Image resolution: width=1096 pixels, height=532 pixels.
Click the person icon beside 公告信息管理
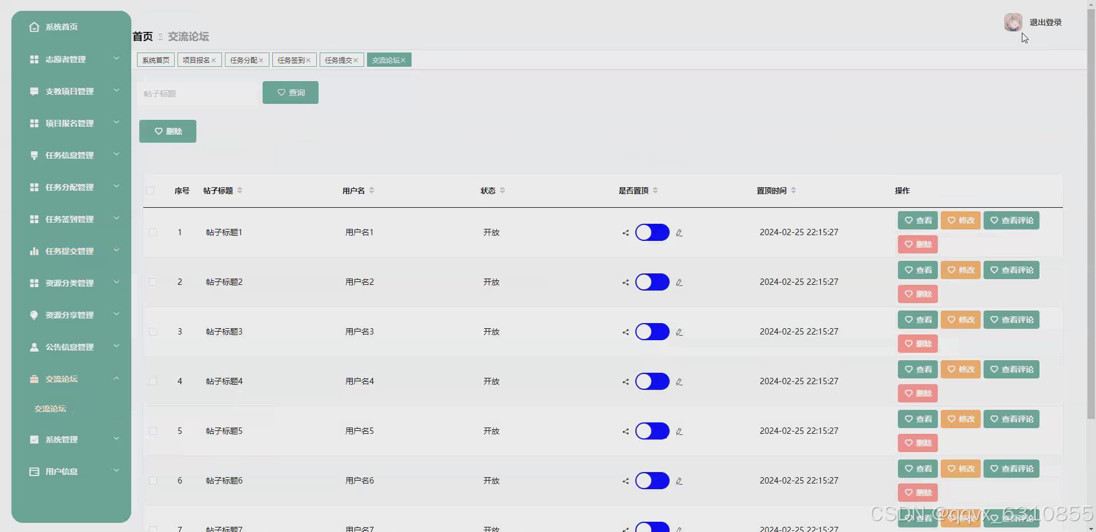(34, 347)
